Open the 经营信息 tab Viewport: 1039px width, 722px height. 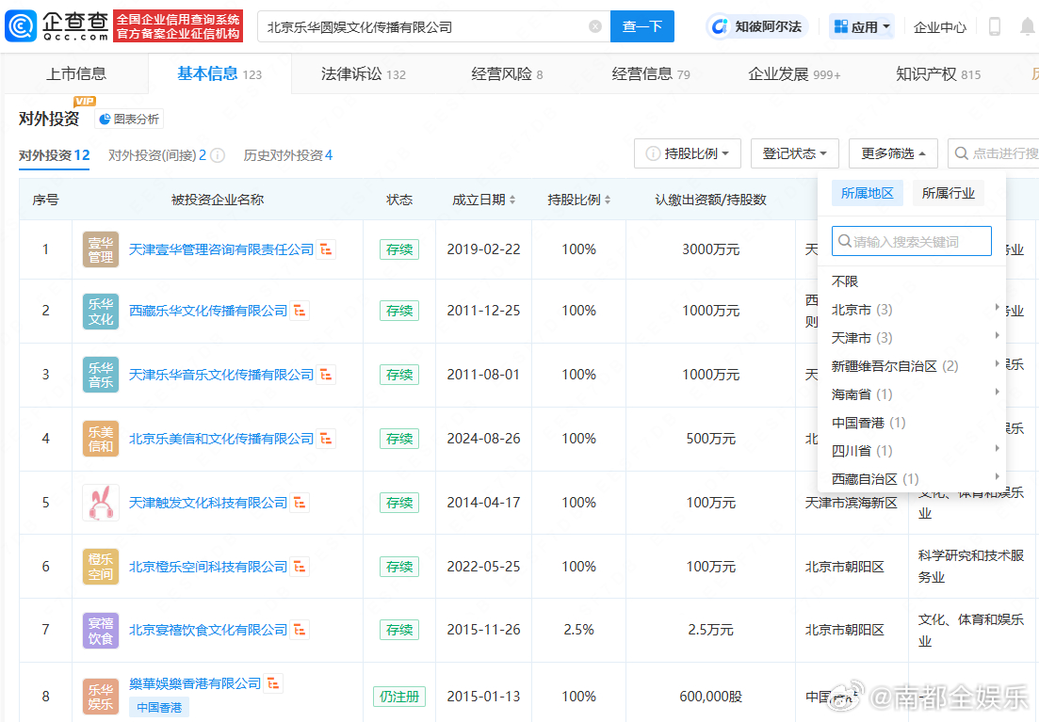tap(651, 73)
